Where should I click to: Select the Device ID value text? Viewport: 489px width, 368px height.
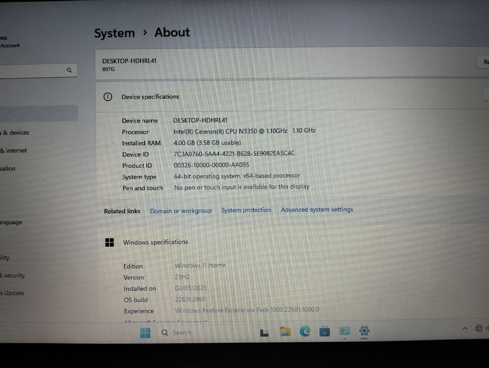(x=234, y=153)
